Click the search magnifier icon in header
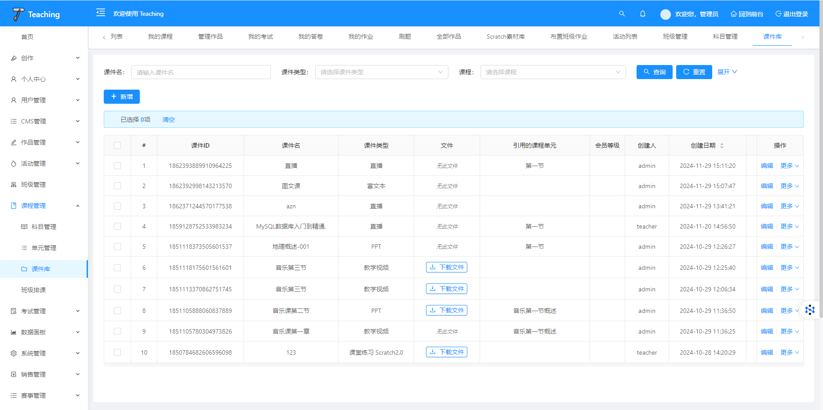The image size is (823, 410). (622, 14)
